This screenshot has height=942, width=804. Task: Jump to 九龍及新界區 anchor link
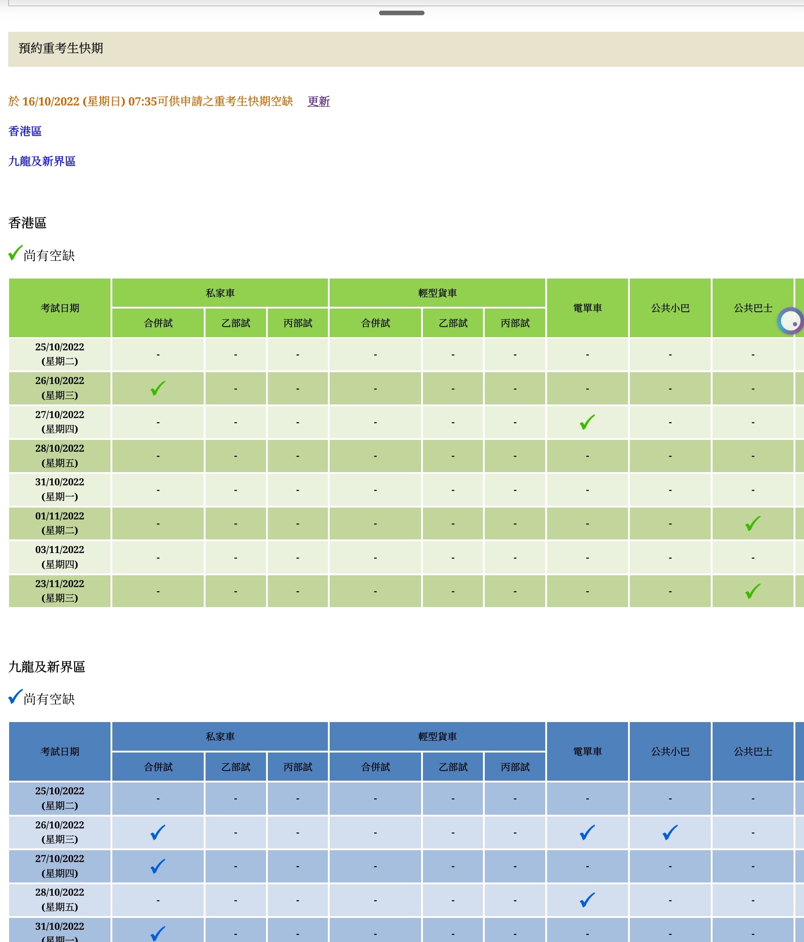tap(42, 161)
